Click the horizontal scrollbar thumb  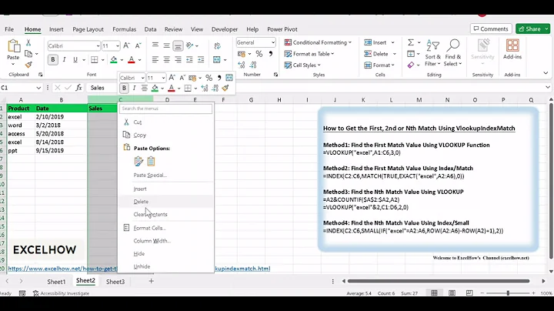click(x=438, y=281)
